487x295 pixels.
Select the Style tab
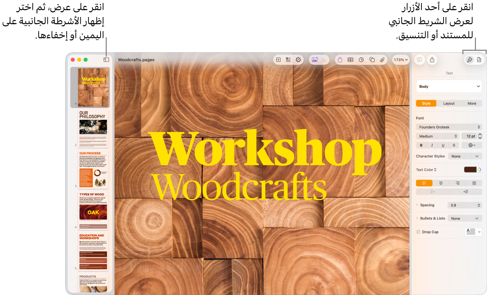[426, 103]
